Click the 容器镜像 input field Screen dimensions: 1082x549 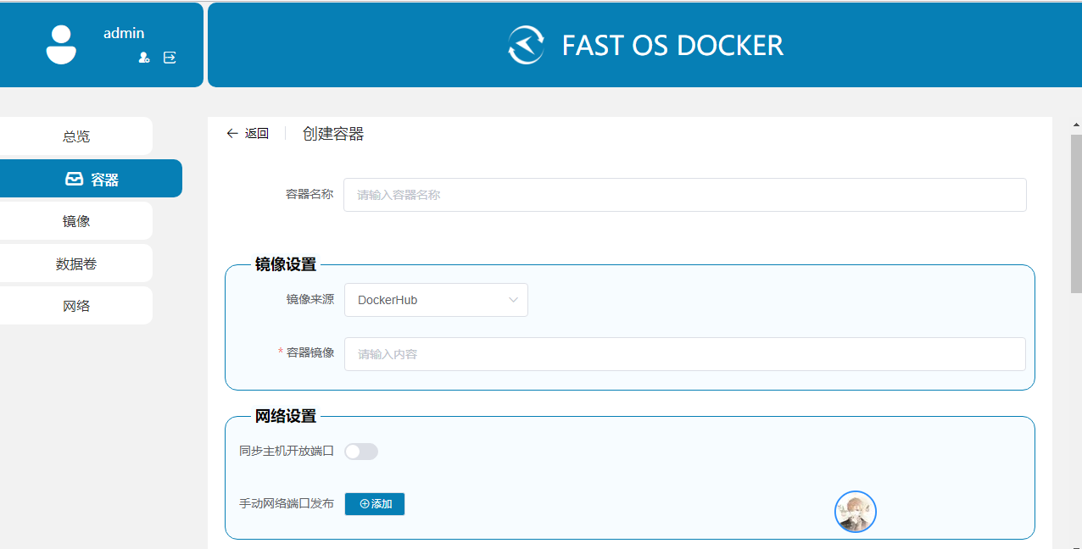pyautogui.click(x=683, y=354)
